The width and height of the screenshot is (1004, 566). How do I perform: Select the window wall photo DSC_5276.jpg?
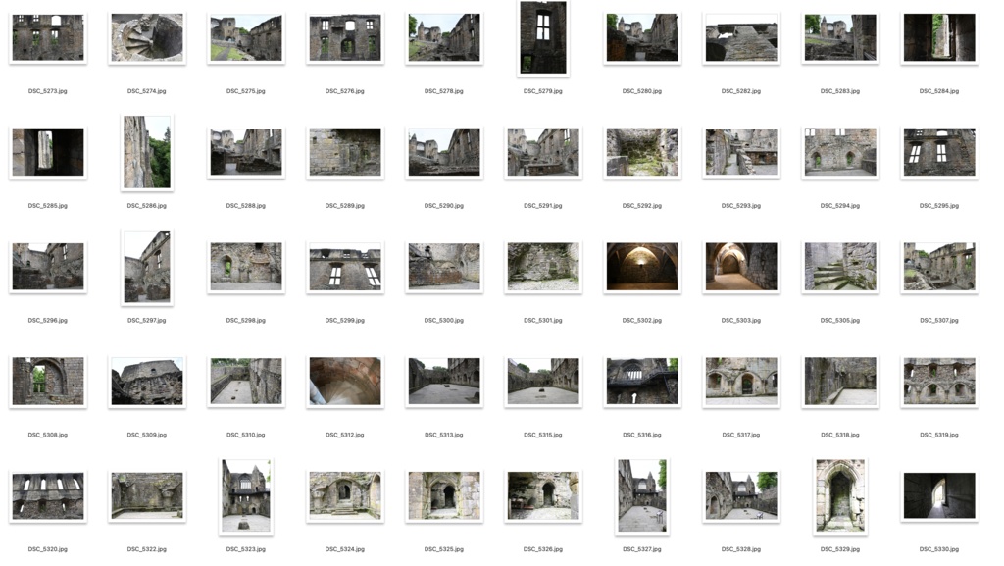343,38
